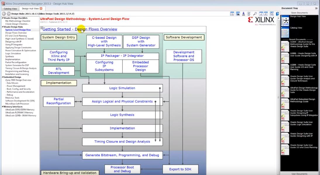320x175 pixels.
Task: Switch to the Catalog View tab
Action: coord(10,9)
